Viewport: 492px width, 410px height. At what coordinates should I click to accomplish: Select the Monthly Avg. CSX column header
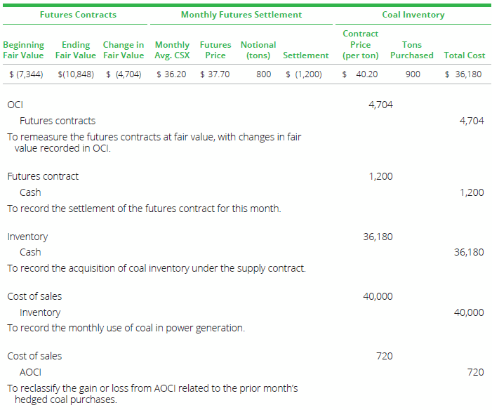(x=171, y=50)
